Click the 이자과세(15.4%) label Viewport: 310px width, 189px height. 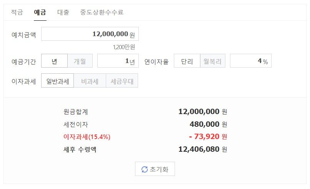tap(87, 137)
